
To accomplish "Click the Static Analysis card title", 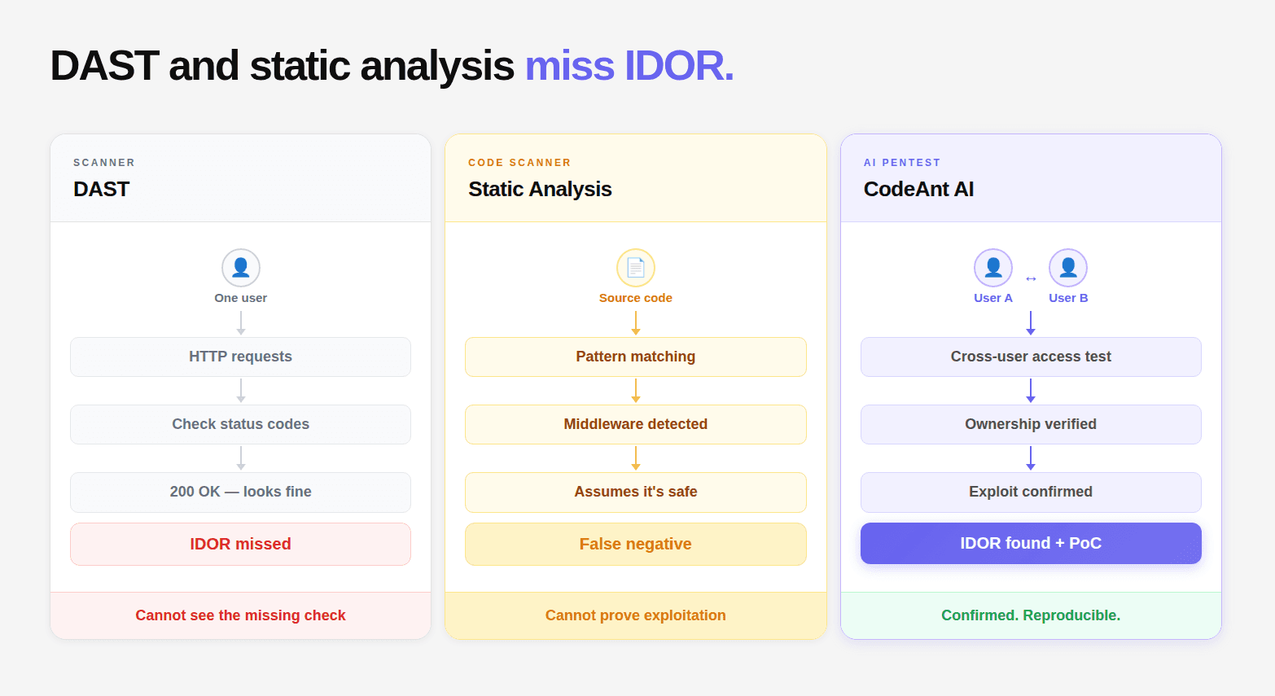I will pyautogui.click(x=540, y=189).
